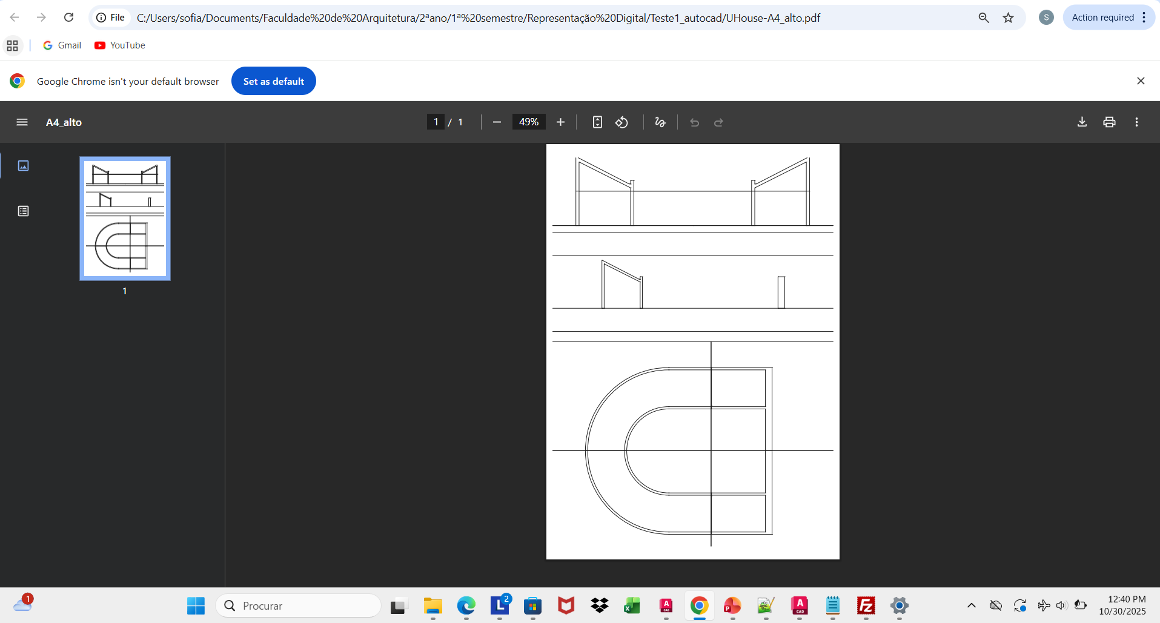The height and width of the screenshot is (623, 1160).
Task: Download the PDF file
Action: coord(1082,122)
